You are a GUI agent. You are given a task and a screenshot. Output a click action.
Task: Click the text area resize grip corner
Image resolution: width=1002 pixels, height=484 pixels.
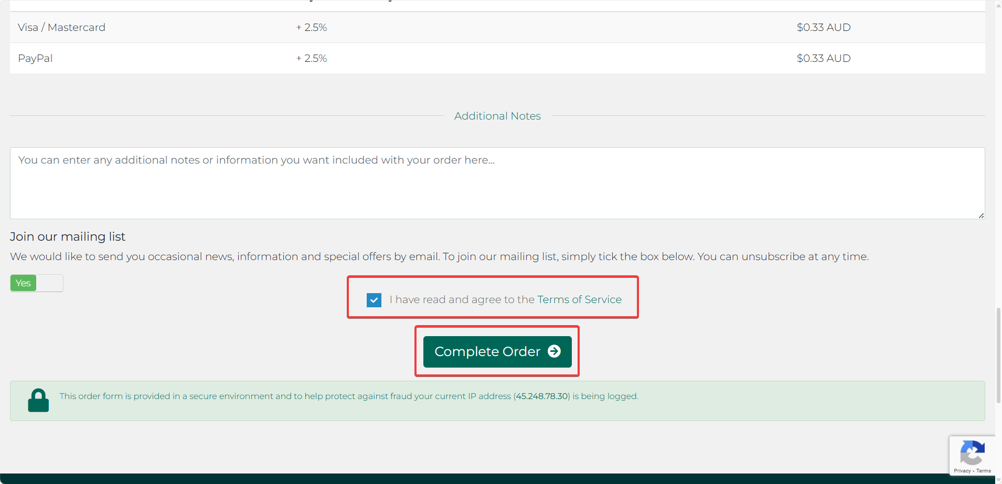click(981, 215)
